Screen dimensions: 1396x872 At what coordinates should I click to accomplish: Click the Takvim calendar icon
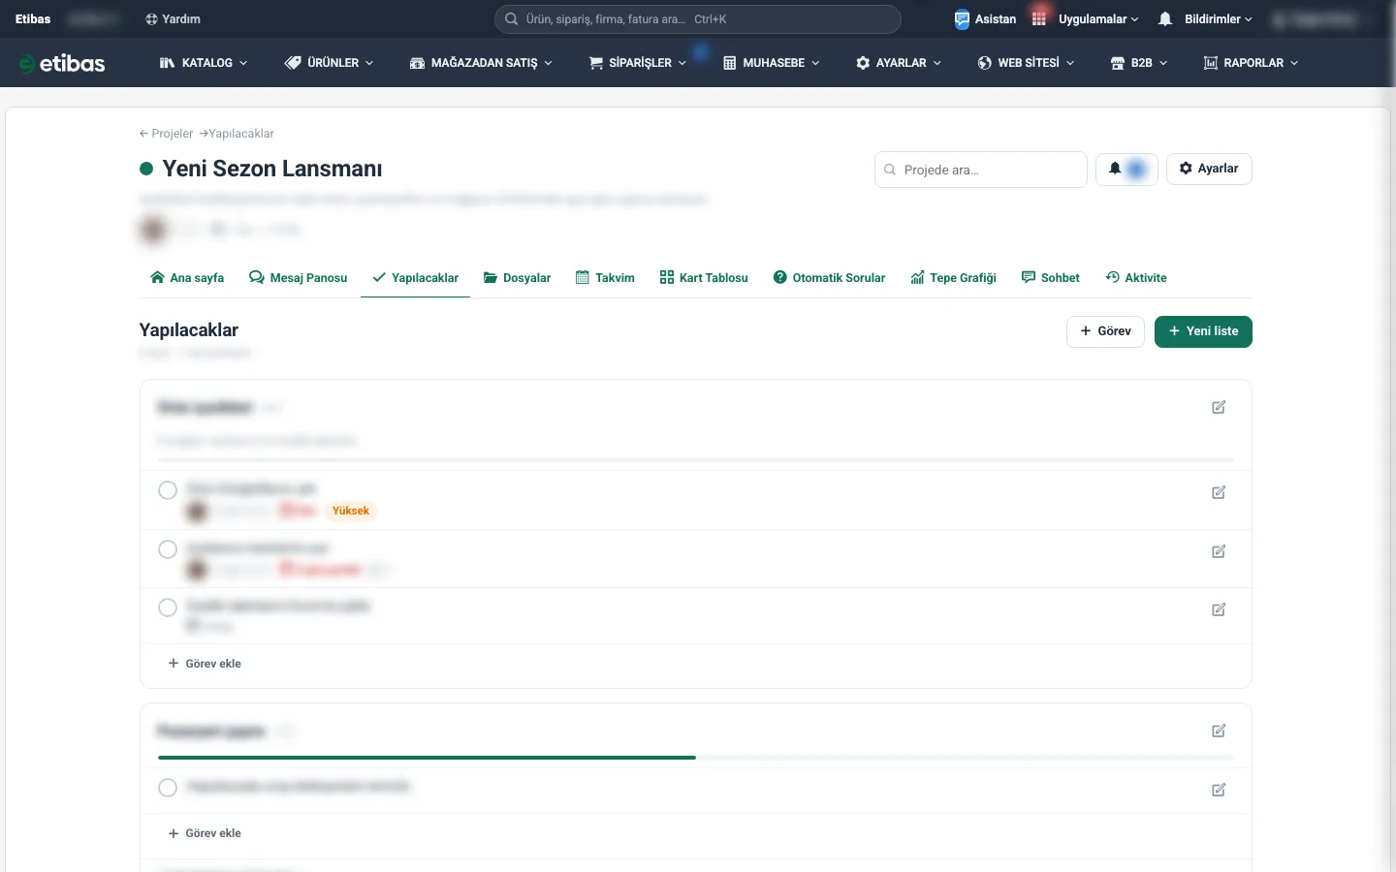point(583,278)
